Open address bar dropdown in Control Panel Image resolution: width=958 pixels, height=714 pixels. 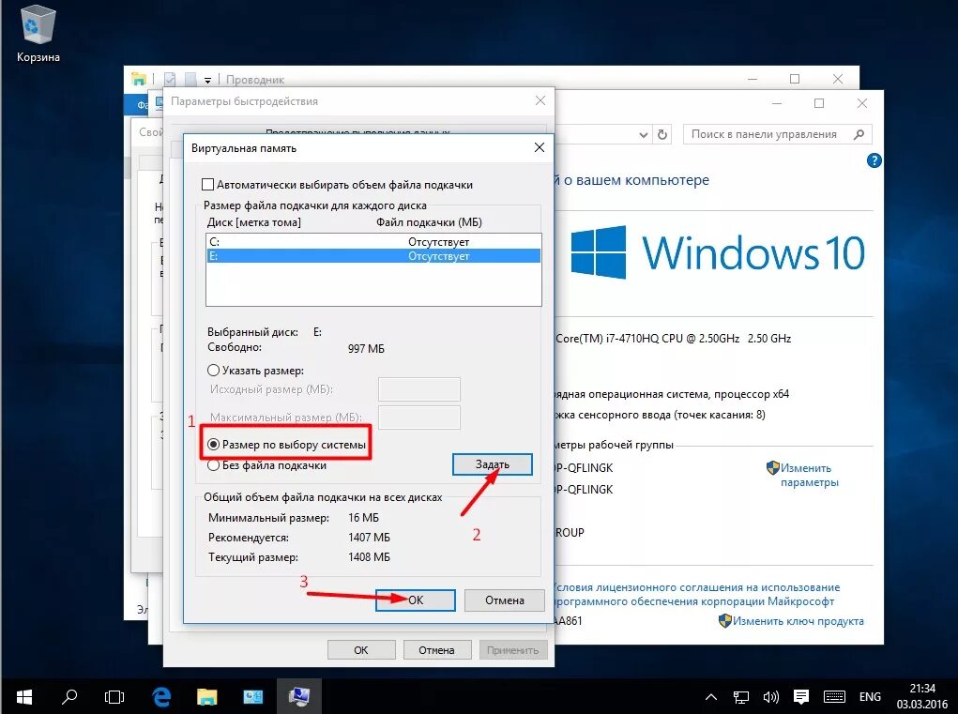(643, 135)
